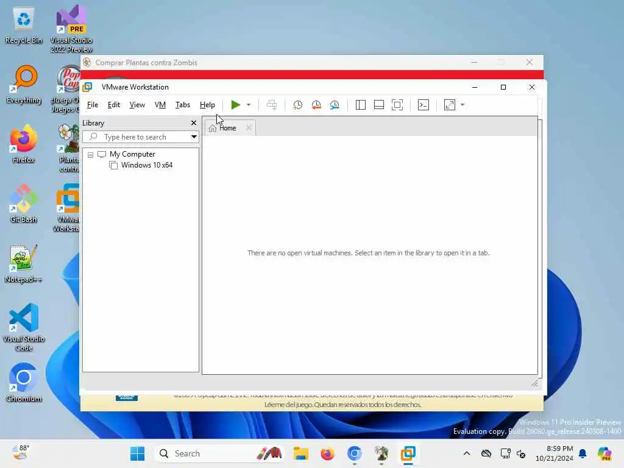Toggle the library sidebar view icon
The width and height of the screenshot is (624, 468).
point(361,105)
